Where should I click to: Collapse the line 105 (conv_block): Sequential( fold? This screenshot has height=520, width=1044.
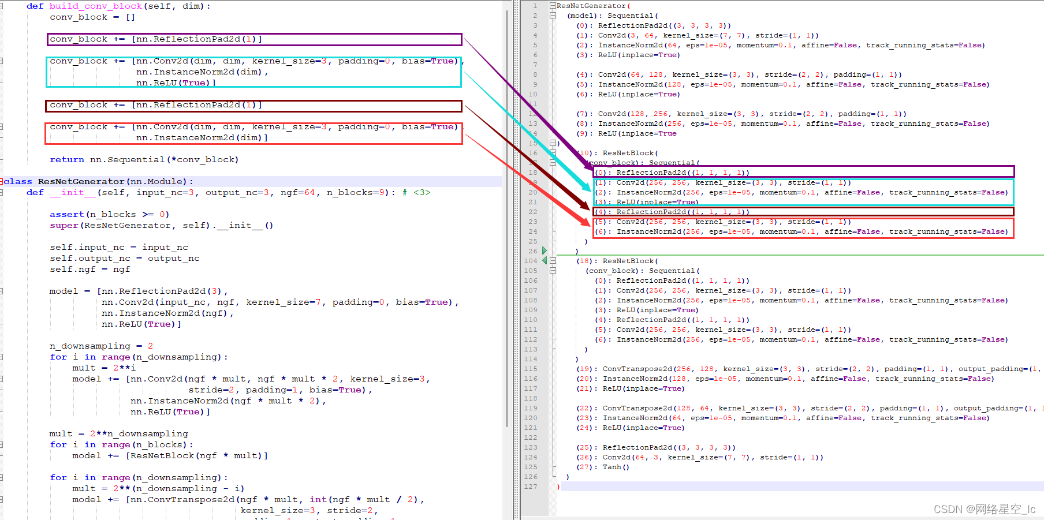(553, 271)
